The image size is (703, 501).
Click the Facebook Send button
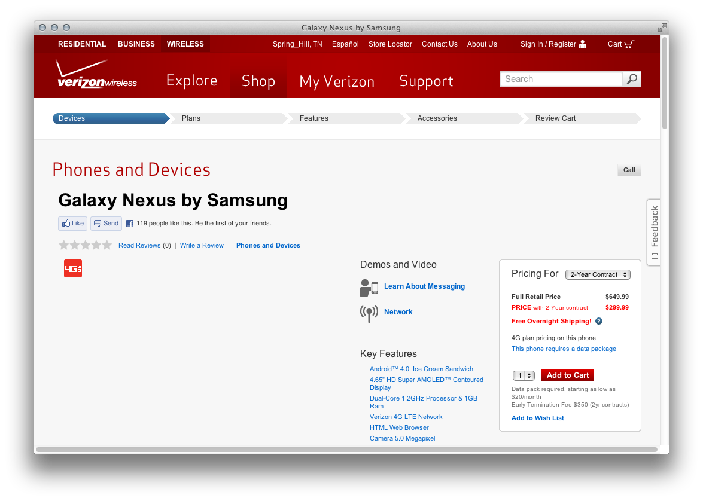coord(106,223)
